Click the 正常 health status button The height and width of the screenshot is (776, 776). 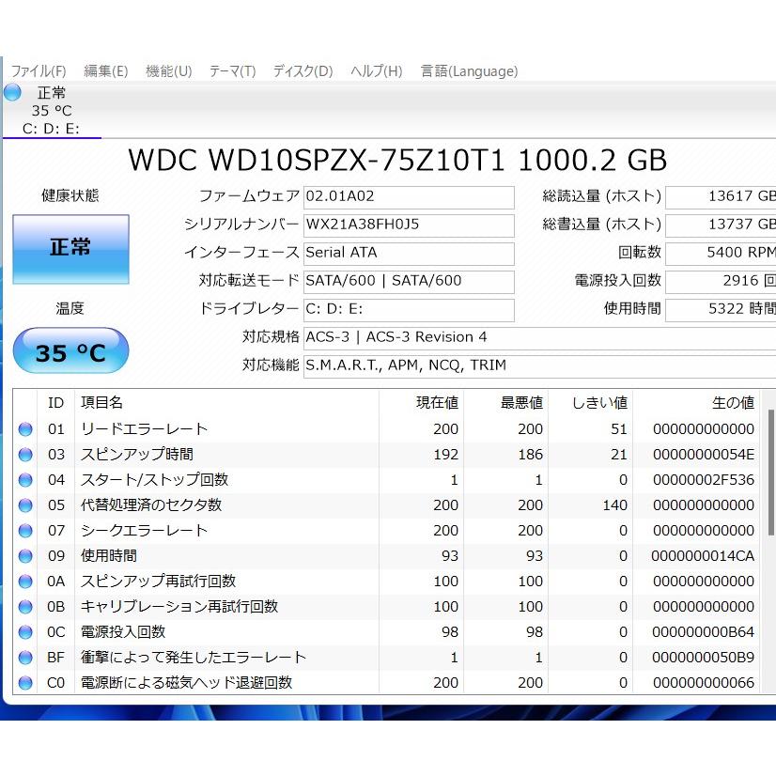(70, 248)
